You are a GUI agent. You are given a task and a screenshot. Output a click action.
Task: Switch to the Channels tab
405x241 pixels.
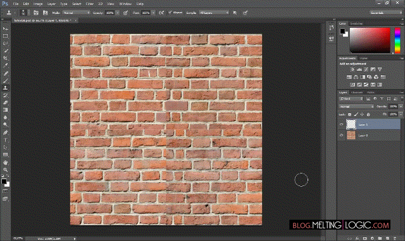click(357, 92)
